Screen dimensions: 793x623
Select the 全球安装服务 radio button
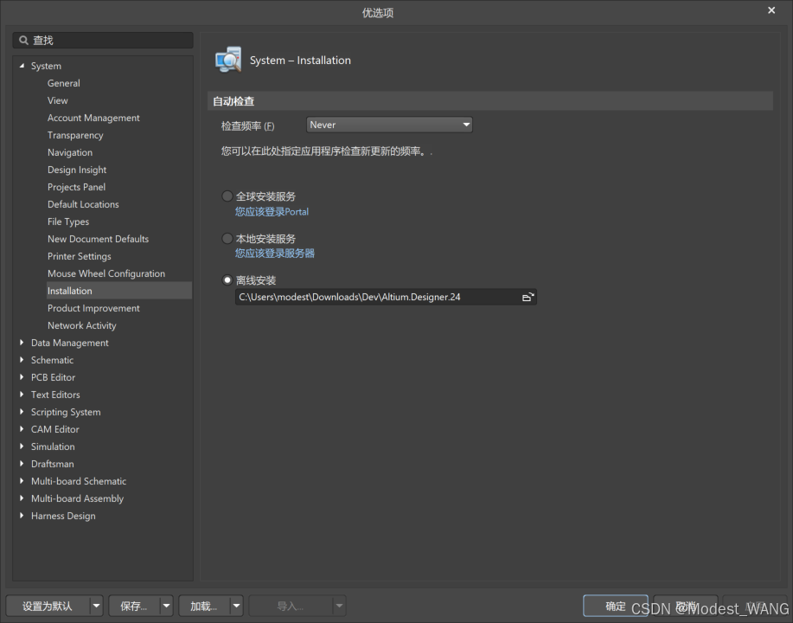coord(227,196)
